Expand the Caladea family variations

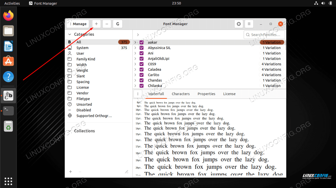[135, 69]
